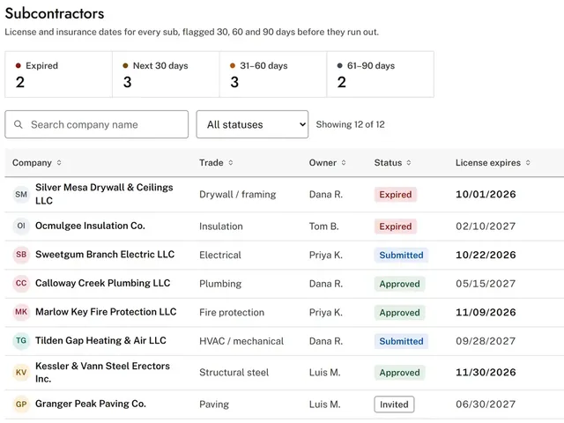Click the search magnifier icon
The height and width of the screenshot is (423, 564).
[18, 124]
